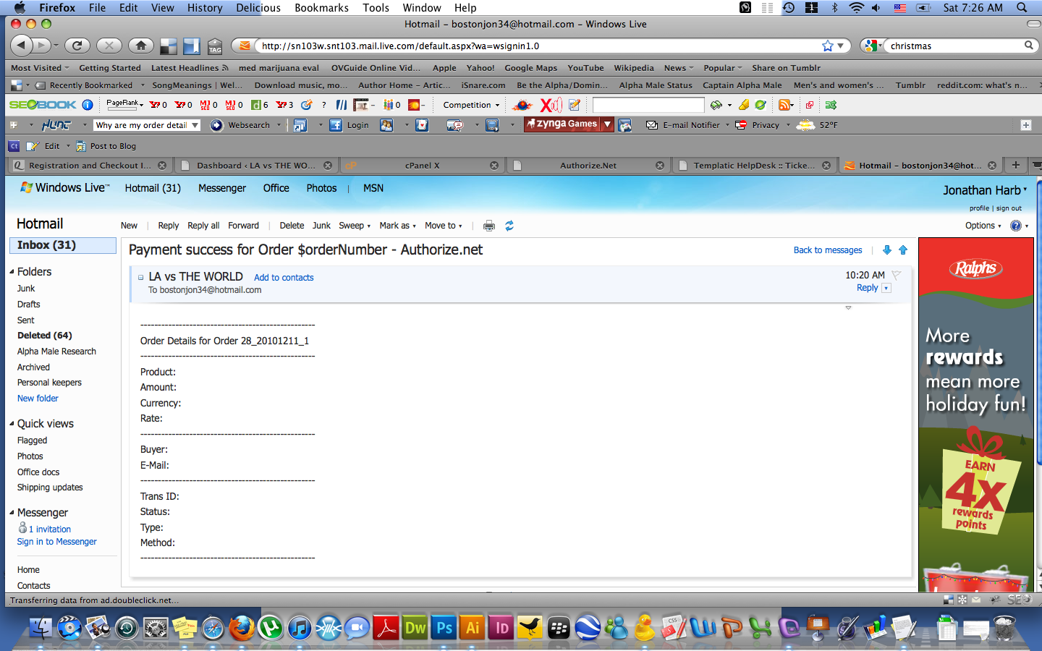Screen dimensions: 1042x651
Task: Open the SEOBook blue info icon
Action: [88, 105]
